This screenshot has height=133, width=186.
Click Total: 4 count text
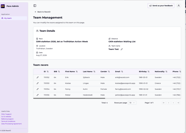(x=104, y=103)
